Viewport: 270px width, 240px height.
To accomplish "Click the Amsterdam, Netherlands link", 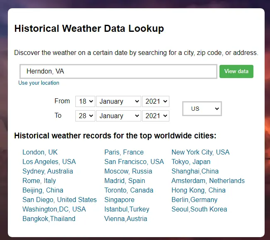I will (208, 181).
